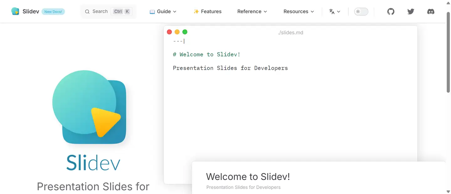Click the Slidev logo in navbar
Image resolution: width=451 pixels, height=194 pixels.
click(x=15, y=12)
